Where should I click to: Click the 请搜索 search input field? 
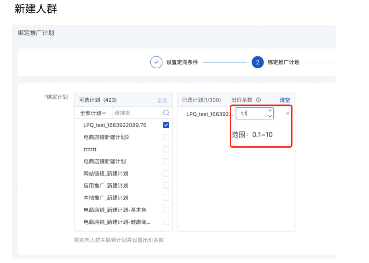[137, 113]
